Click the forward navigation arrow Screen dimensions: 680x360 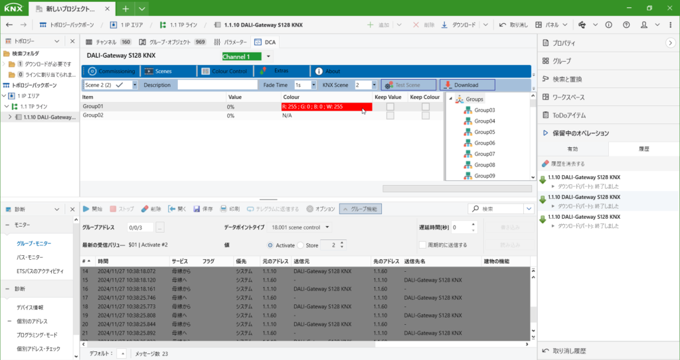(23, 25)
